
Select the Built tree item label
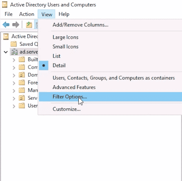coord(33,59)
